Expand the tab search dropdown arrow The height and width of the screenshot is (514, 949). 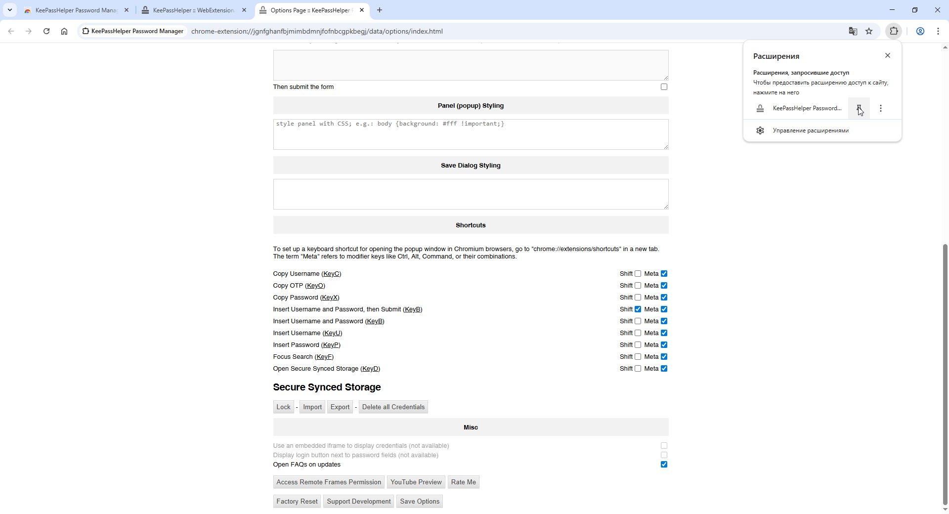click(10, 10)
